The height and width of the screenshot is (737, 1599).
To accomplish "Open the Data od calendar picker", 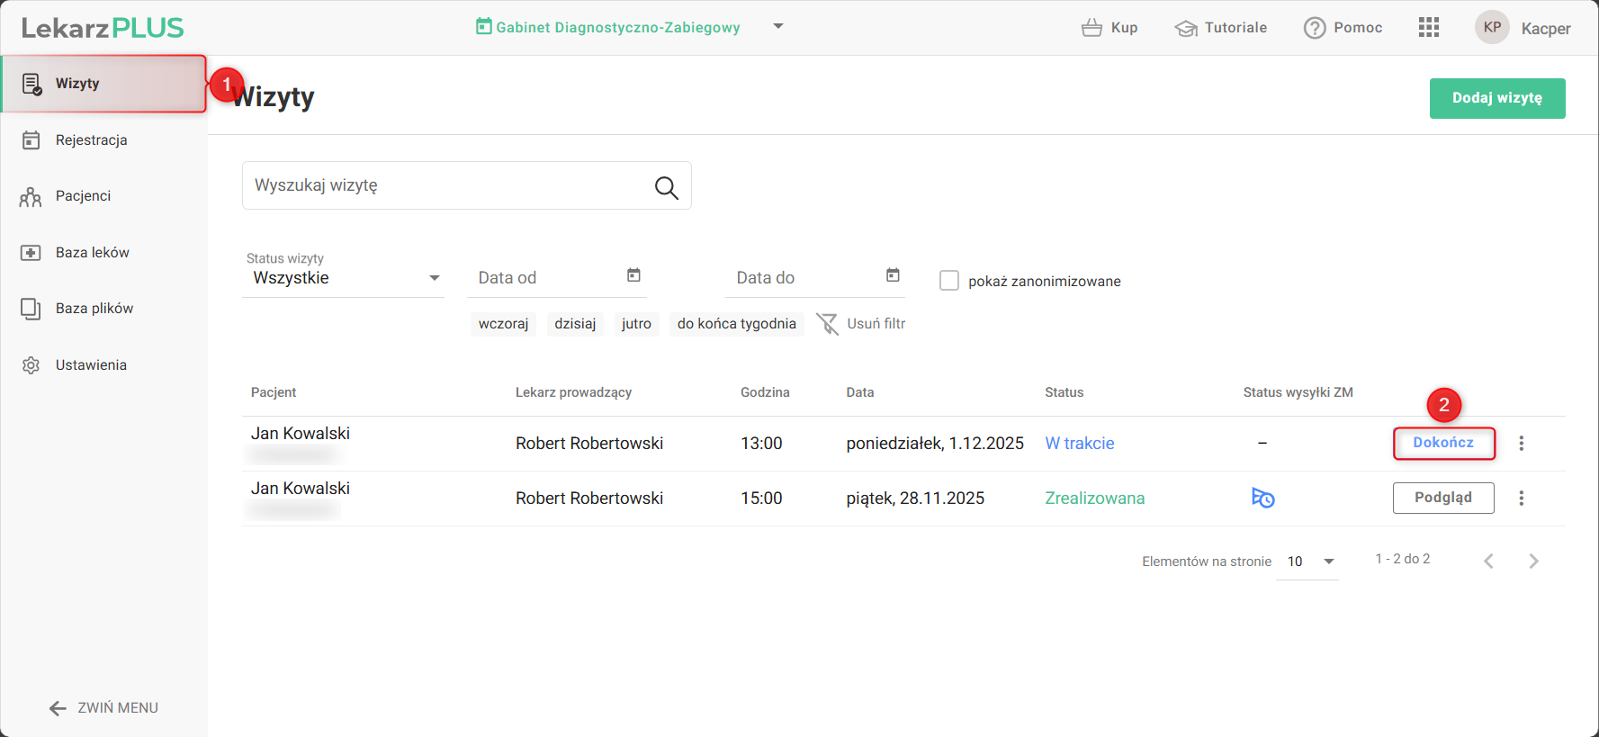I will 633,275.
